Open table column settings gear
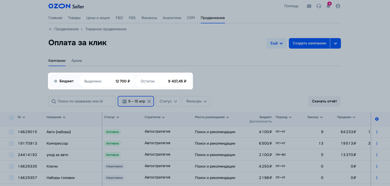390x186 pixels. click(377, 119)
